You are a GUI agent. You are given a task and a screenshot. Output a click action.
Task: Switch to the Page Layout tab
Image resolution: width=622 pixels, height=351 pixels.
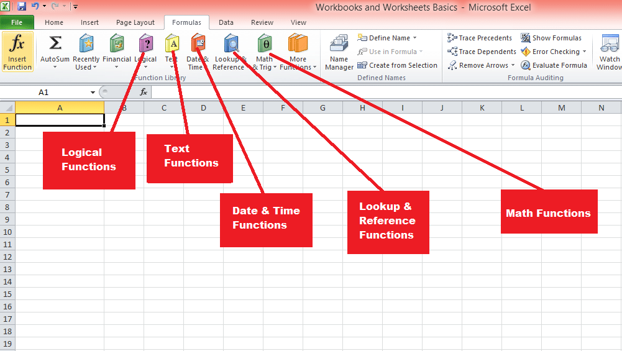pyautogui.click(x=135, y=22)
